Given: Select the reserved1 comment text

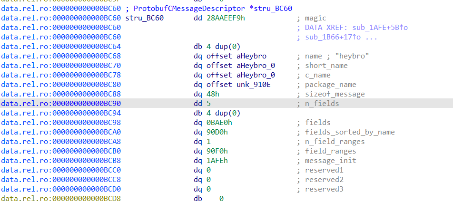Looking at the screenshot, I should click(x=324, y=170).
